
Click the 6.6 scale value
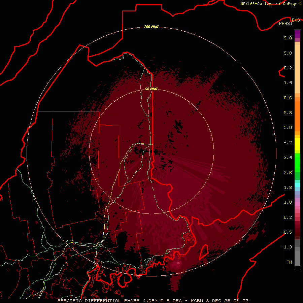tap(288, 98)
